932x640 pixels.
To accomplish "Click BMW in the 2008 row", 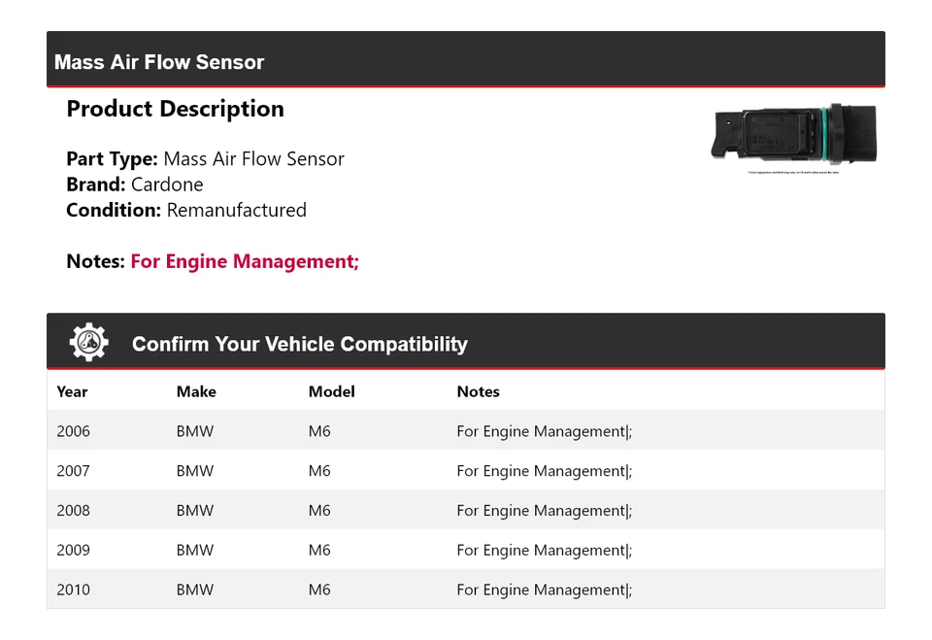I will click(x=194, y=511).
